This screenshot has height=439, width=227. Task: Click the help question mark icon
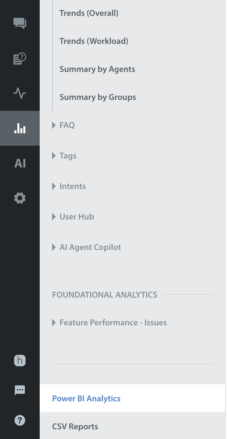click(20, 420)
